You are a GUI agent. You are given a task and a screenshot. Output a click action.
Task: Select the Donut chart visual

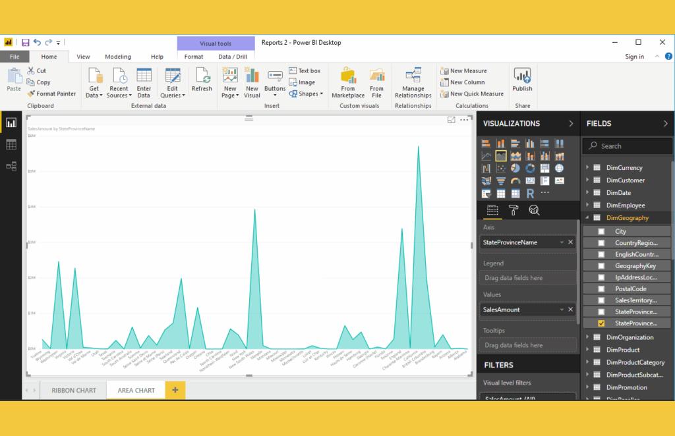pyautogui.click(x=530, y=169)
